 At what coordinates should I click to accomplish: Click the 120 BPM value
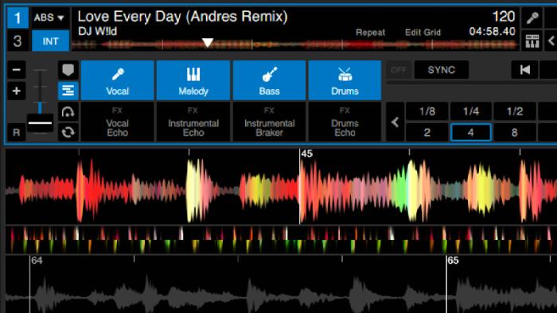click(504, 17)
